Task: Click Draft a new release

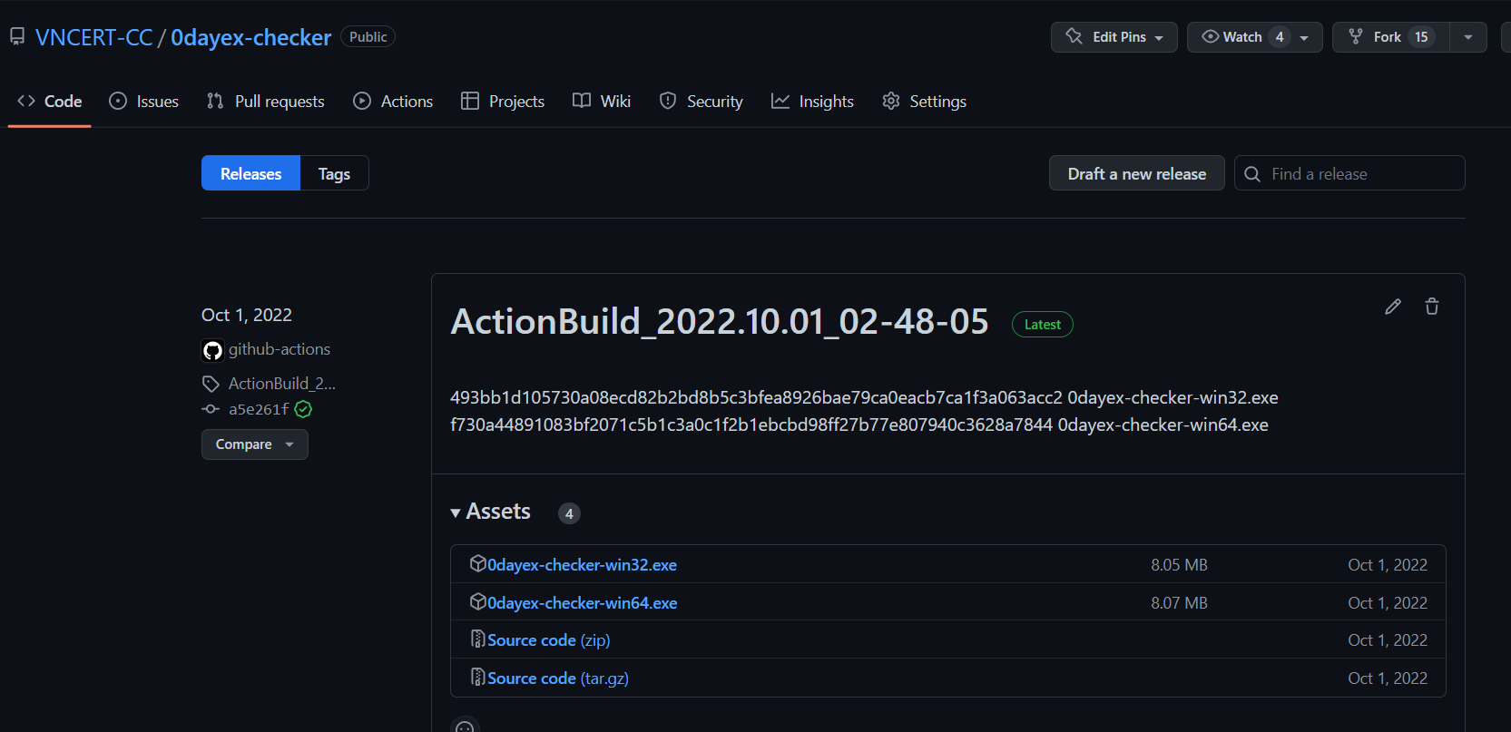Action: click(1137, 173)
